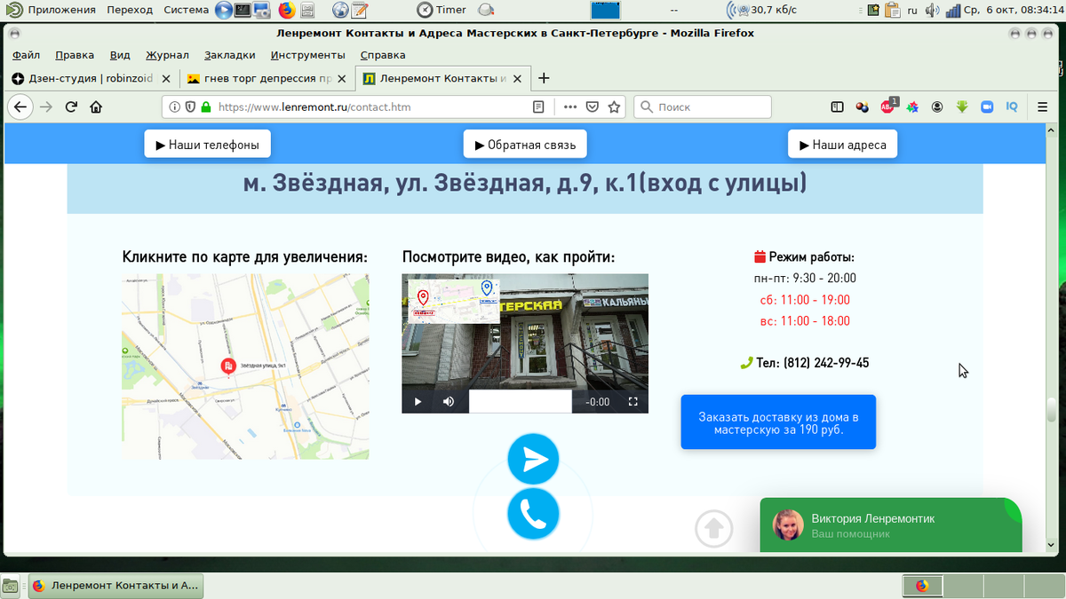This screenshot has height=599, width=1066.
Task: Open Firefox hamburger menu
Action: tap(1043, 106)
